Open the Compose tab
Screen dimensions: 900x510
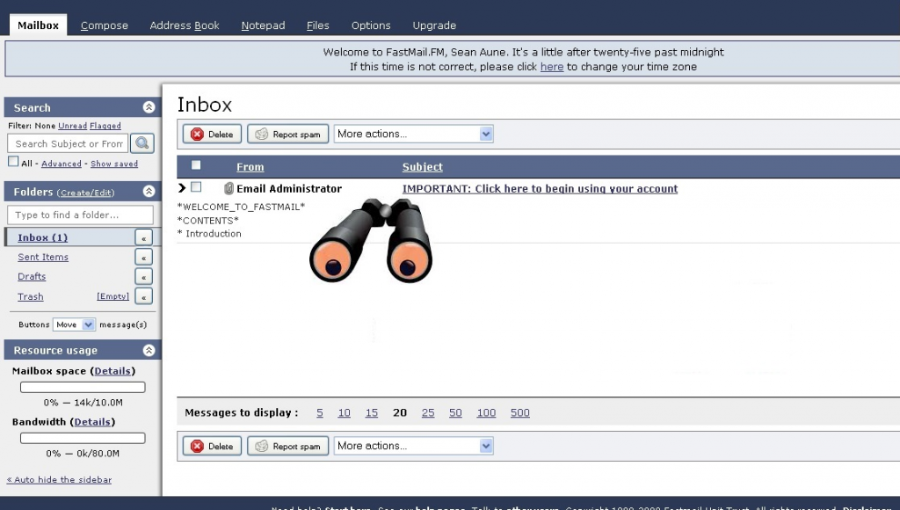[105, 25]
